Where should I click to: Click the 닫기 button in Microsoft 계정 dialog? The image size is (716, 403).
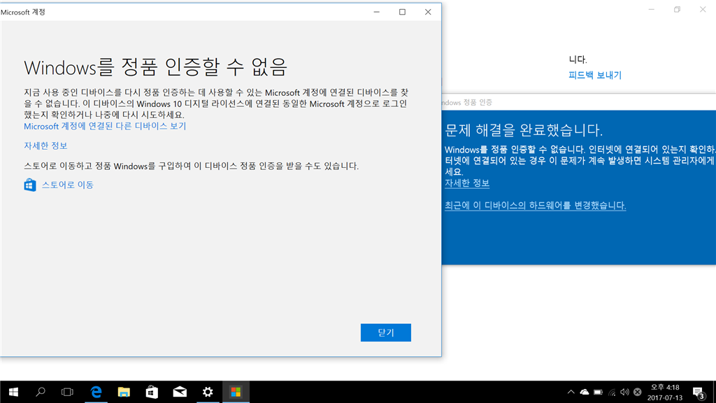385,332
